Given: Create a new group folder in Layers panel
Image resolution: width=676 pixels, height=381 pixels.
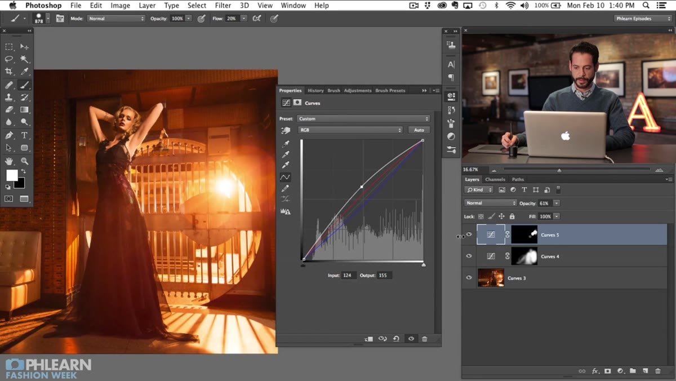Looking at the screenshot, I should (x=633, y=371).
